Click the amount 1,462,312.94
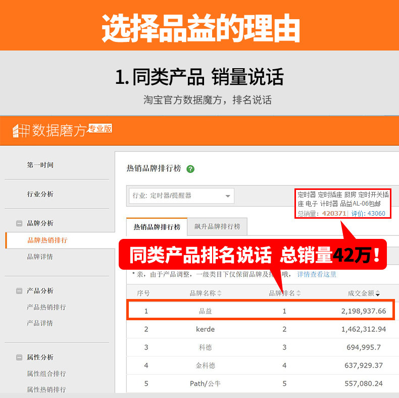Viewport: 399px width, 398px height. (364, 329)
